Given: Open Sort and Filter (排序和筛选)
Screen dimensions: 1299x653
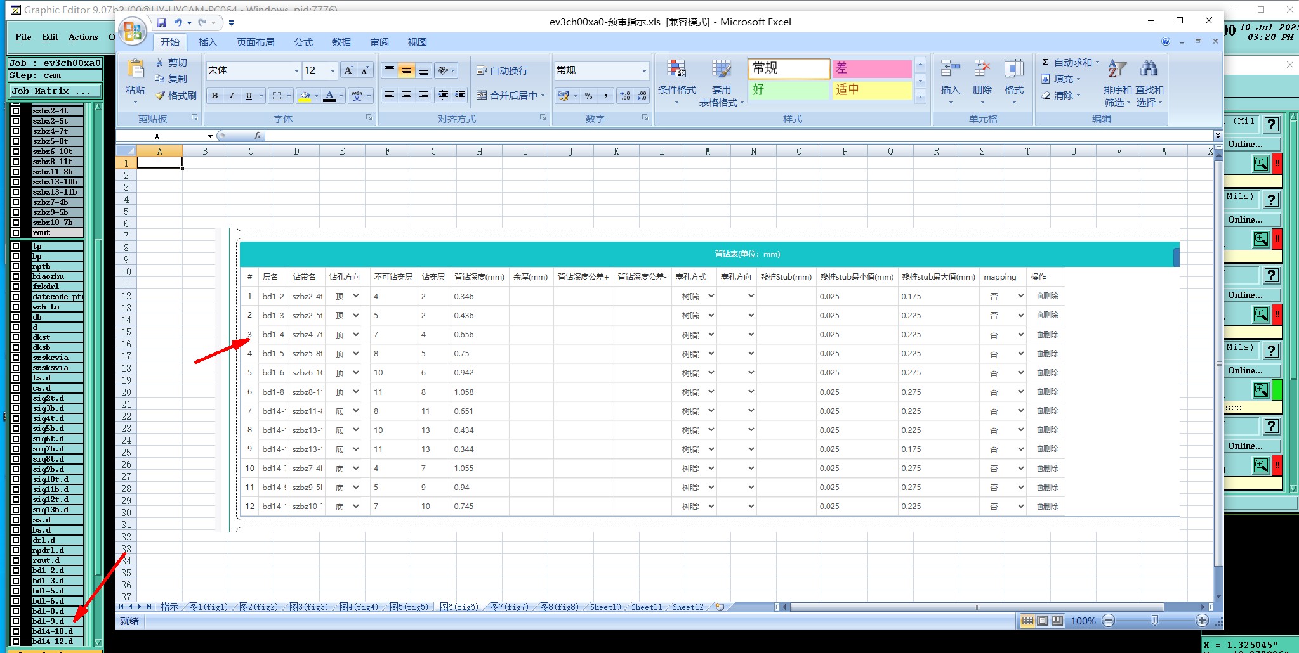Looking at the screenshot, I should (x=1117, y=82).
